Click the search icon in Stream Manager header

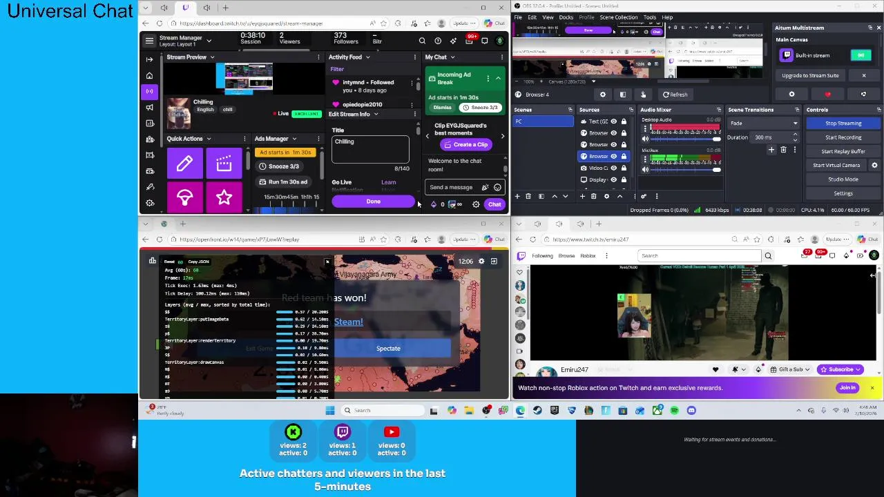tap(422, 41)
